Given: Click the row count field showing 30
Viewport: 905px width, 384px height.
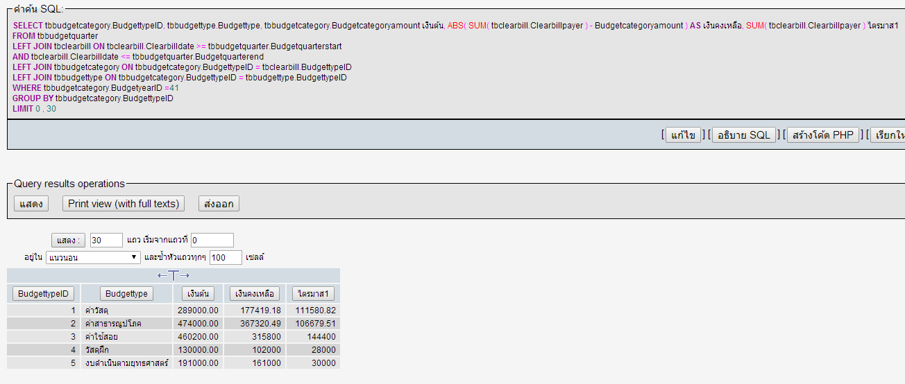Looking at the screenshot, I should pyautogui.click(x=106, y=241).
